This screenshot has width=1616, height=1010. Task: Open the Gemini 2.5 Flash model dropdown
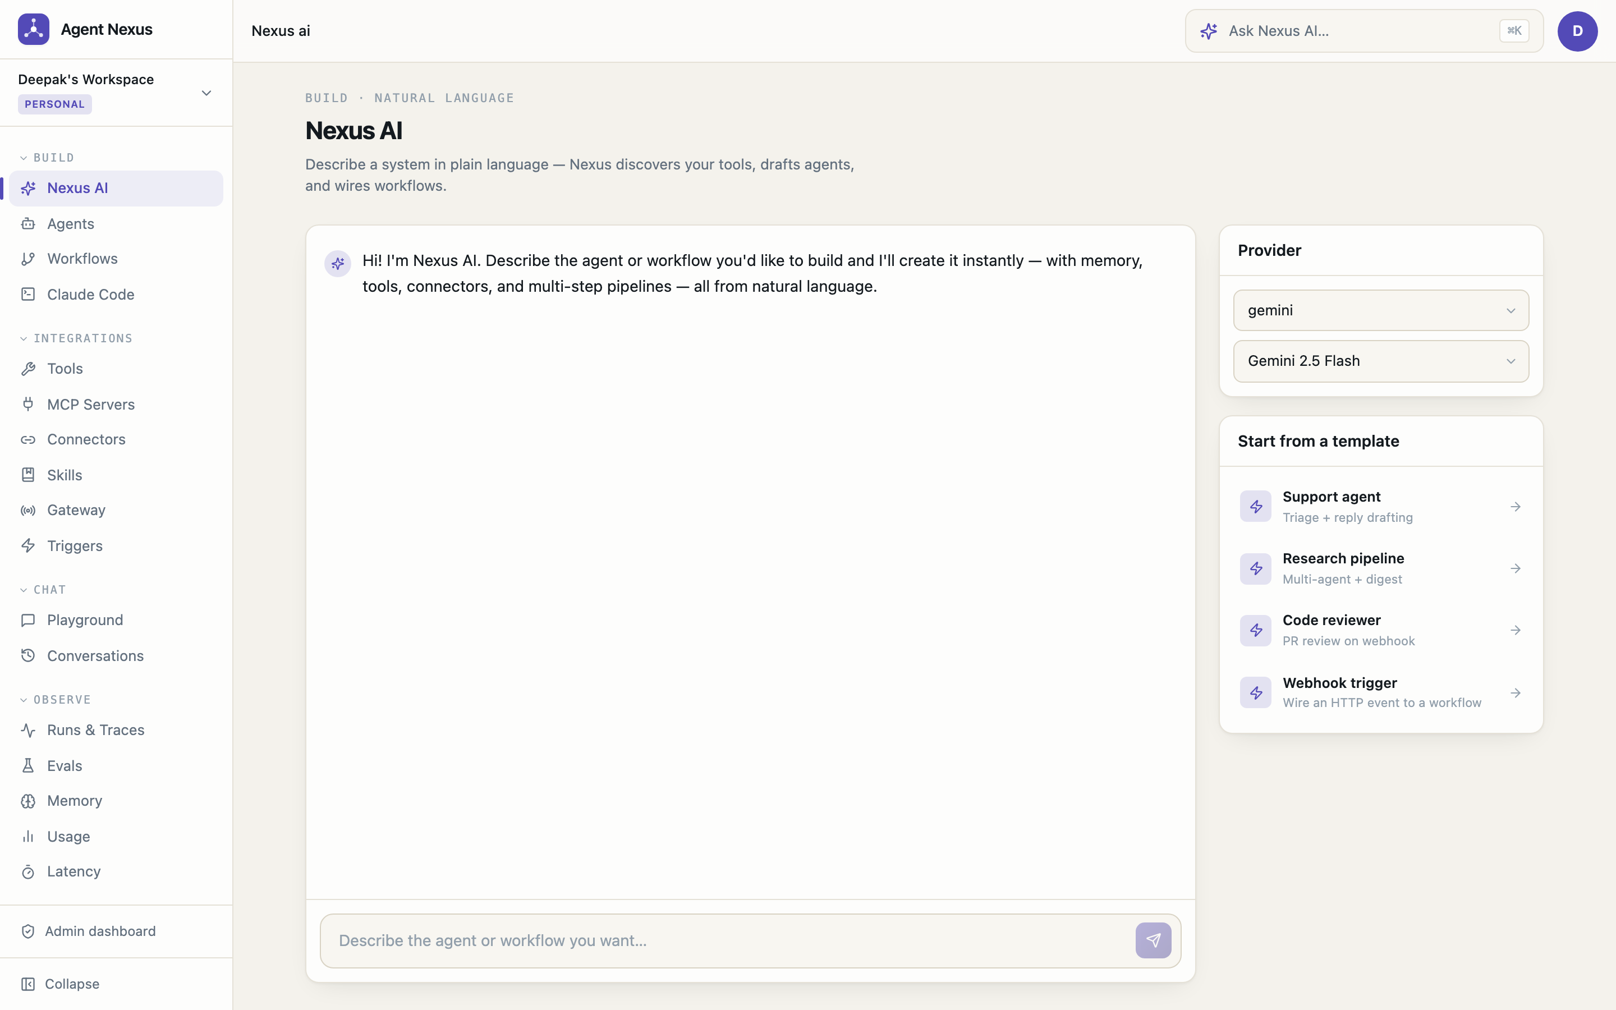click(x=1381, y=361)
